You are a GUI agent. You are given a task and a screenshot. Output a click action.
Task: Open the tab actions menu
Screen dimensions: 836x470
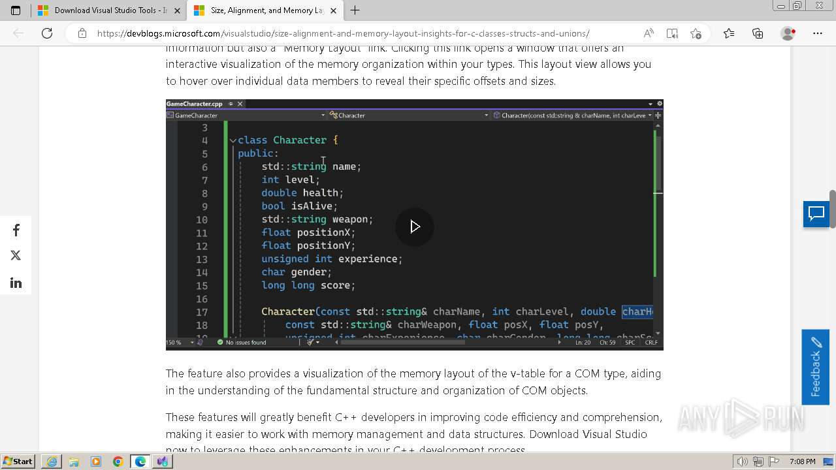(x=16, y=10)
